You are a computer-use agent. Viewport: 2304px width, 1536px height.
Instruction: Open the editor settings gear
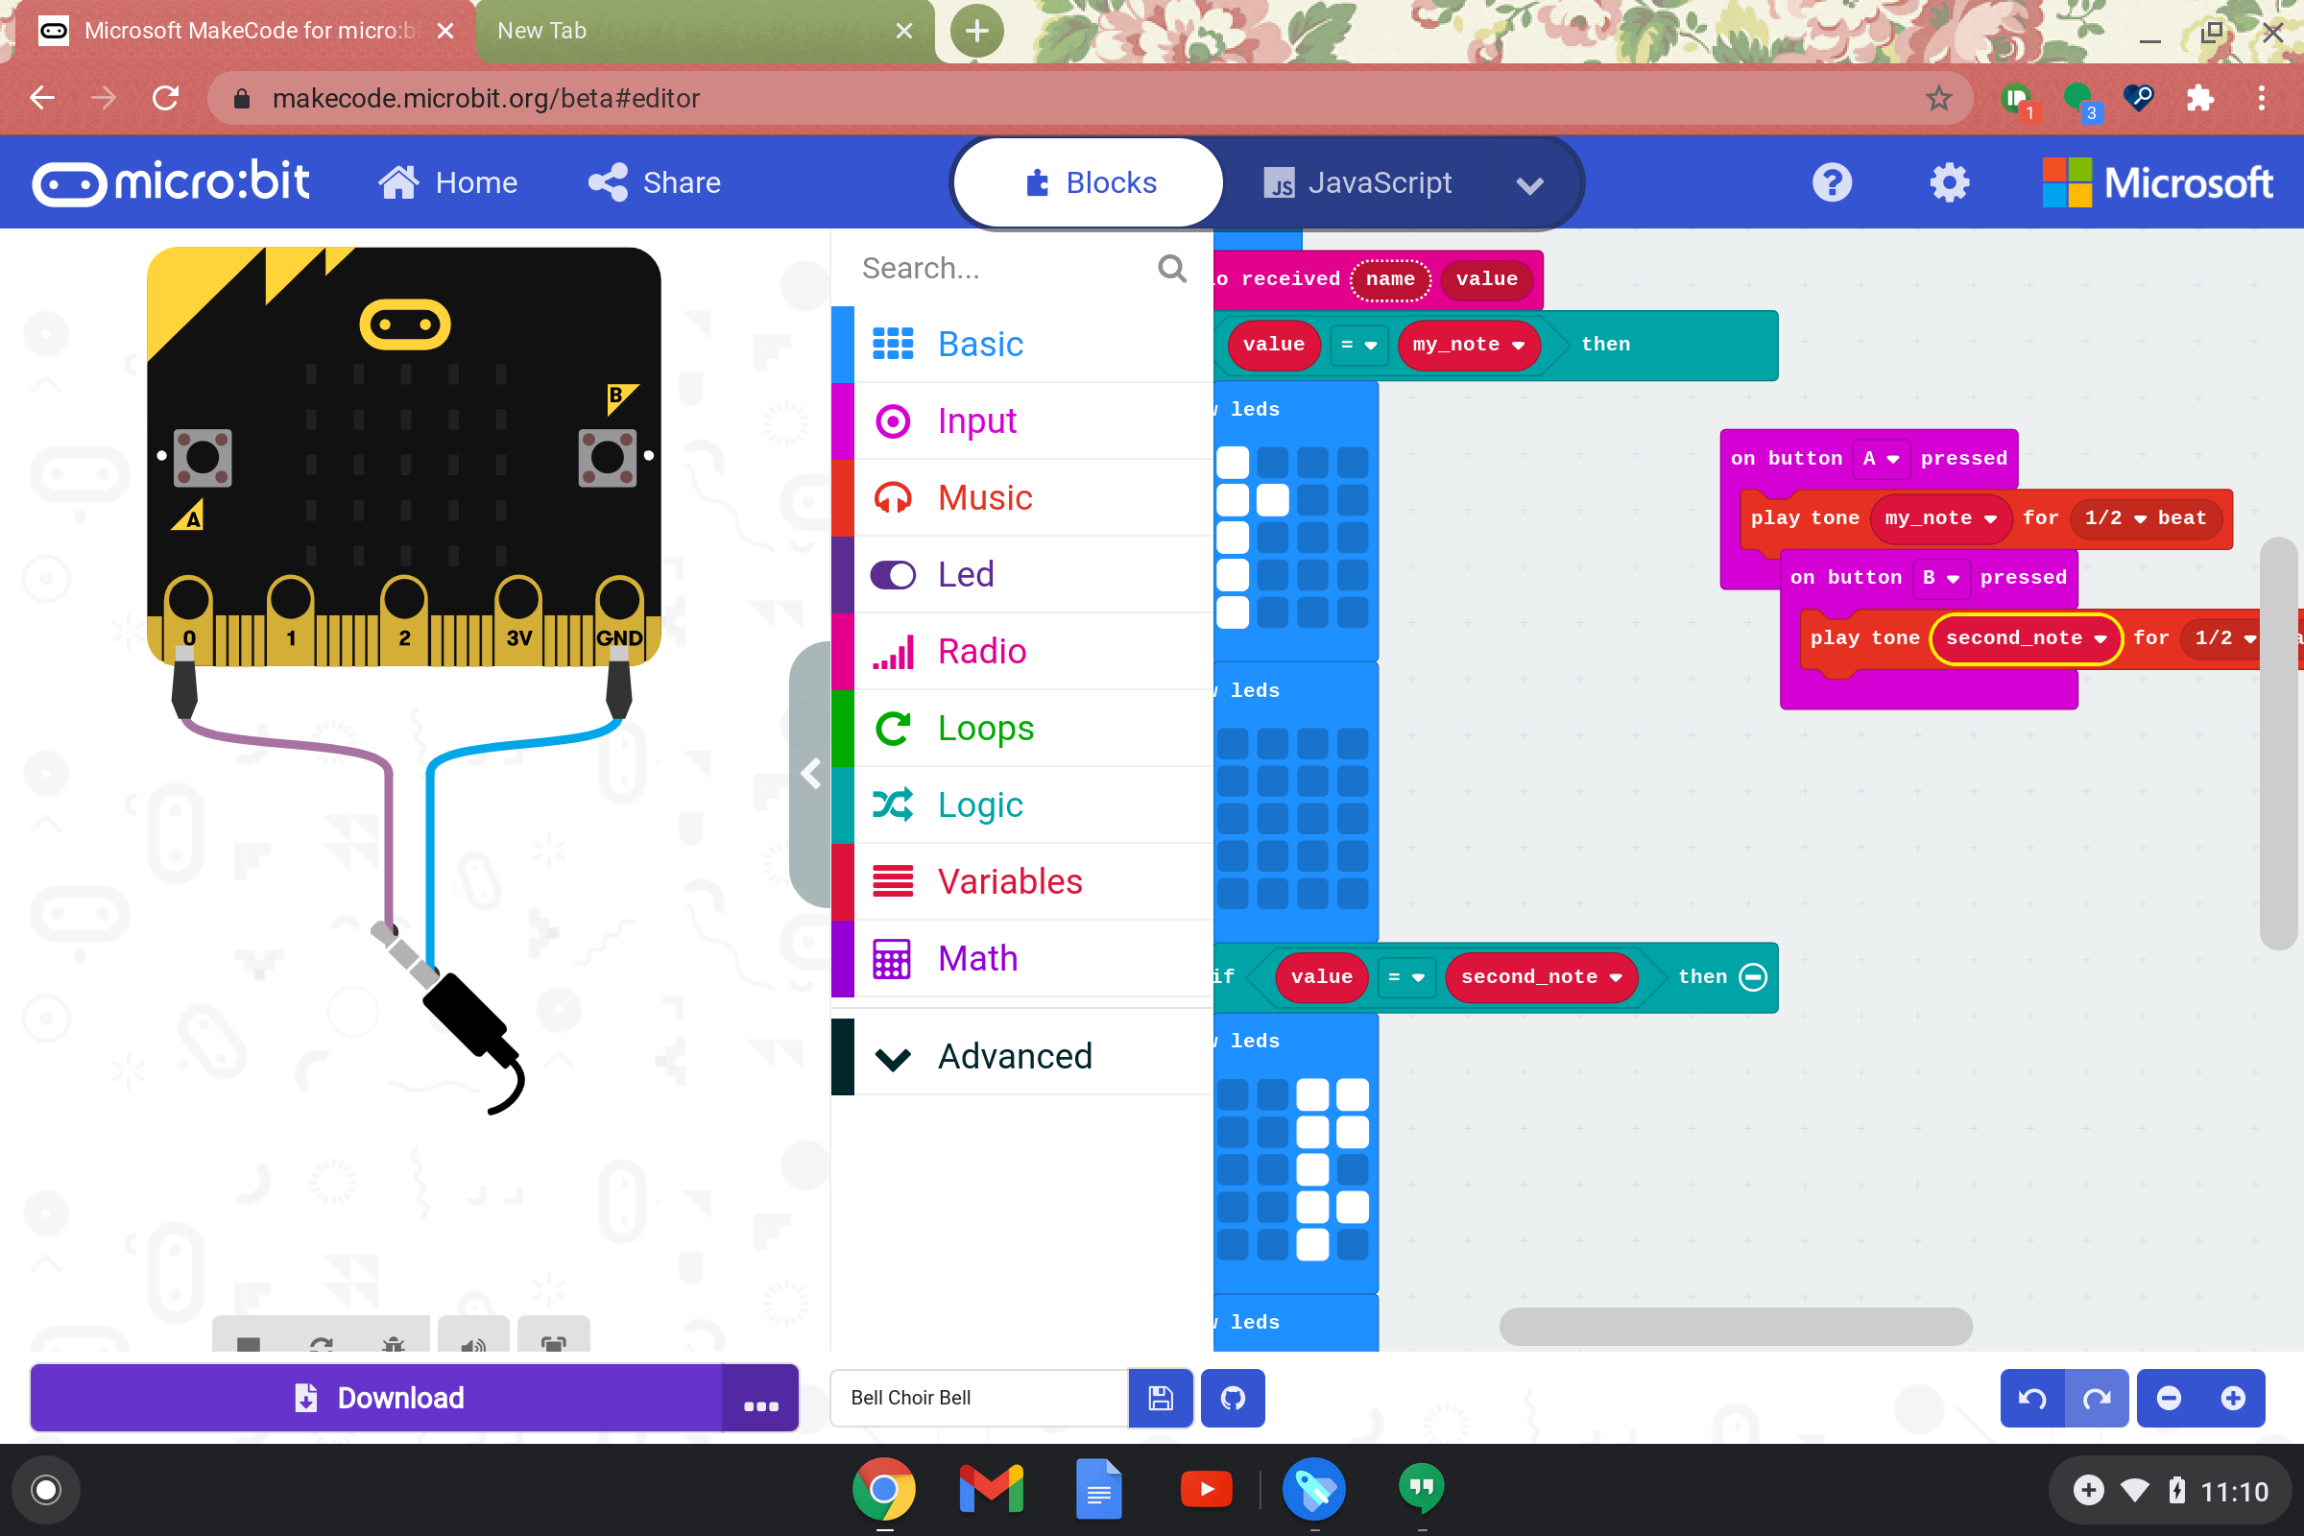coord(1948,182)
